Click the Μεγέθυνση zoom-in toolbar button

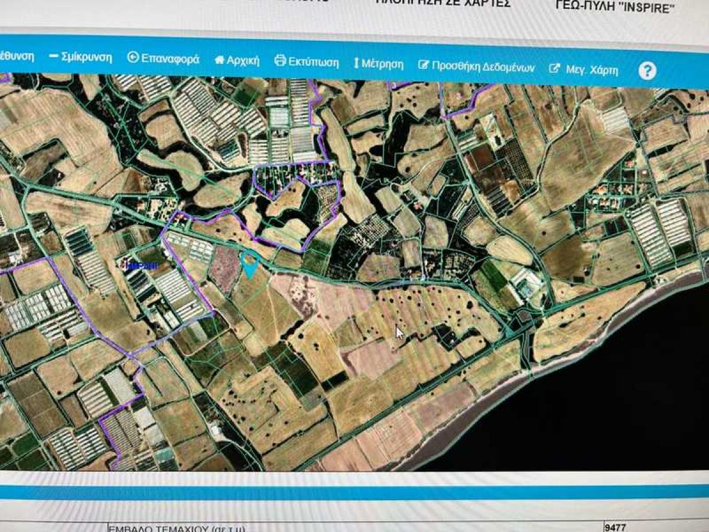17,57
